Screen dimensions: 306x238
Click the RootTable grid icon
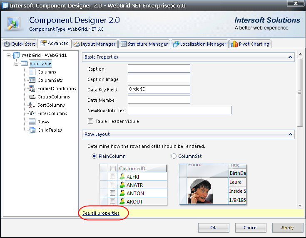[24, 64]
